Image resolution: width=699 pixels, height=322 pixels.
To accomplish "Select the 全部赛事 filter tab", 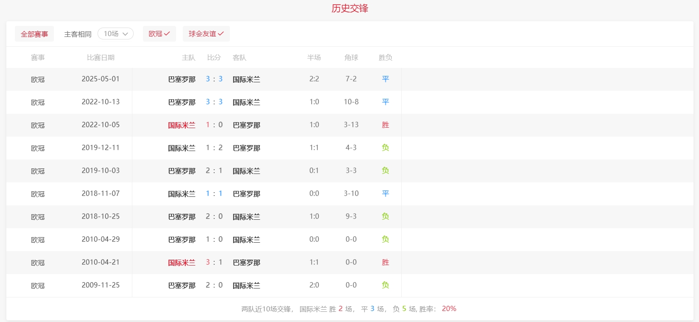I will tap(34, 34).
